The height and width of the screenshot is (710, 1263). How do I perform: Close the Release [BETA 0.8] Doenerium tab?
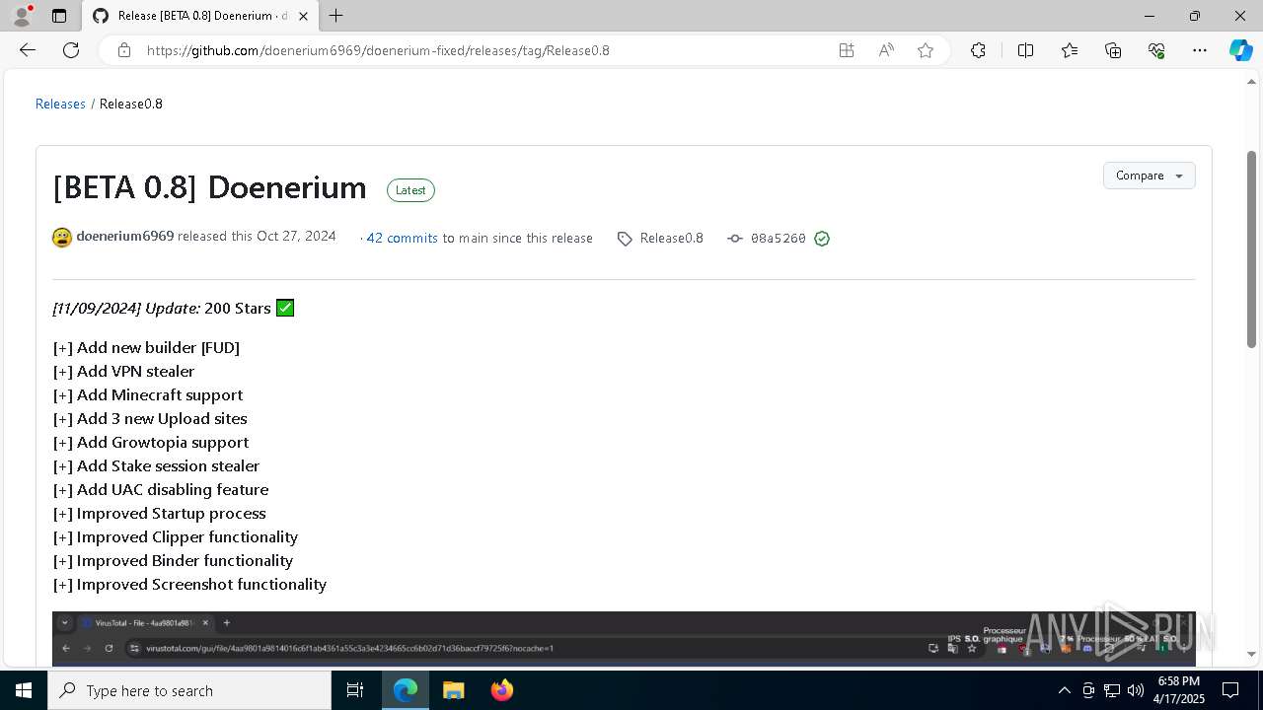point(303,16)
